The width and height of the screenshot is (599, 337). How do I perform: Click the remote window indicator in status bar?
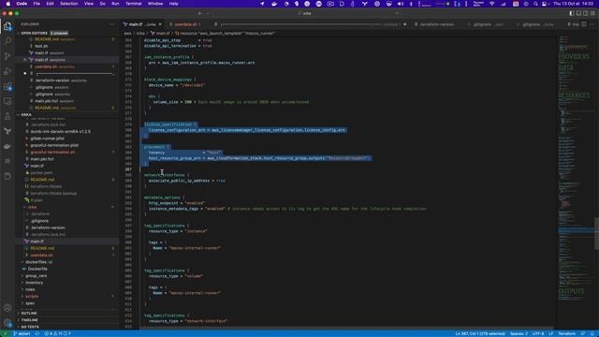point(5,333)
